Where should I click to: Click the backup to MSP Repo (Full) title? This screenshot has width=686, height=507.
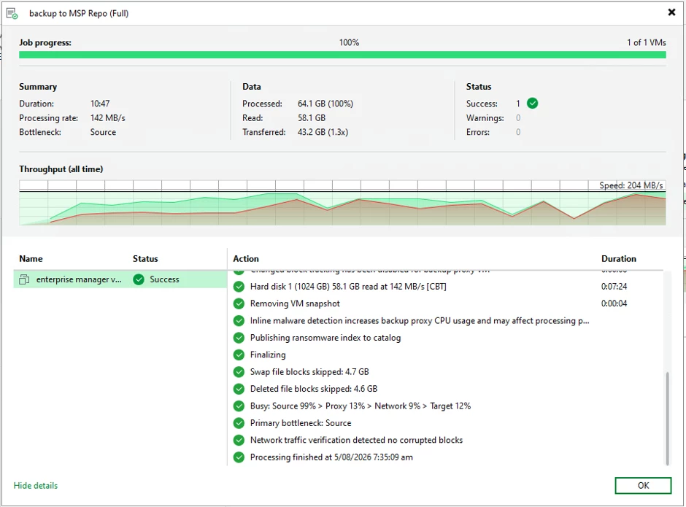click(x=79, y=14)
